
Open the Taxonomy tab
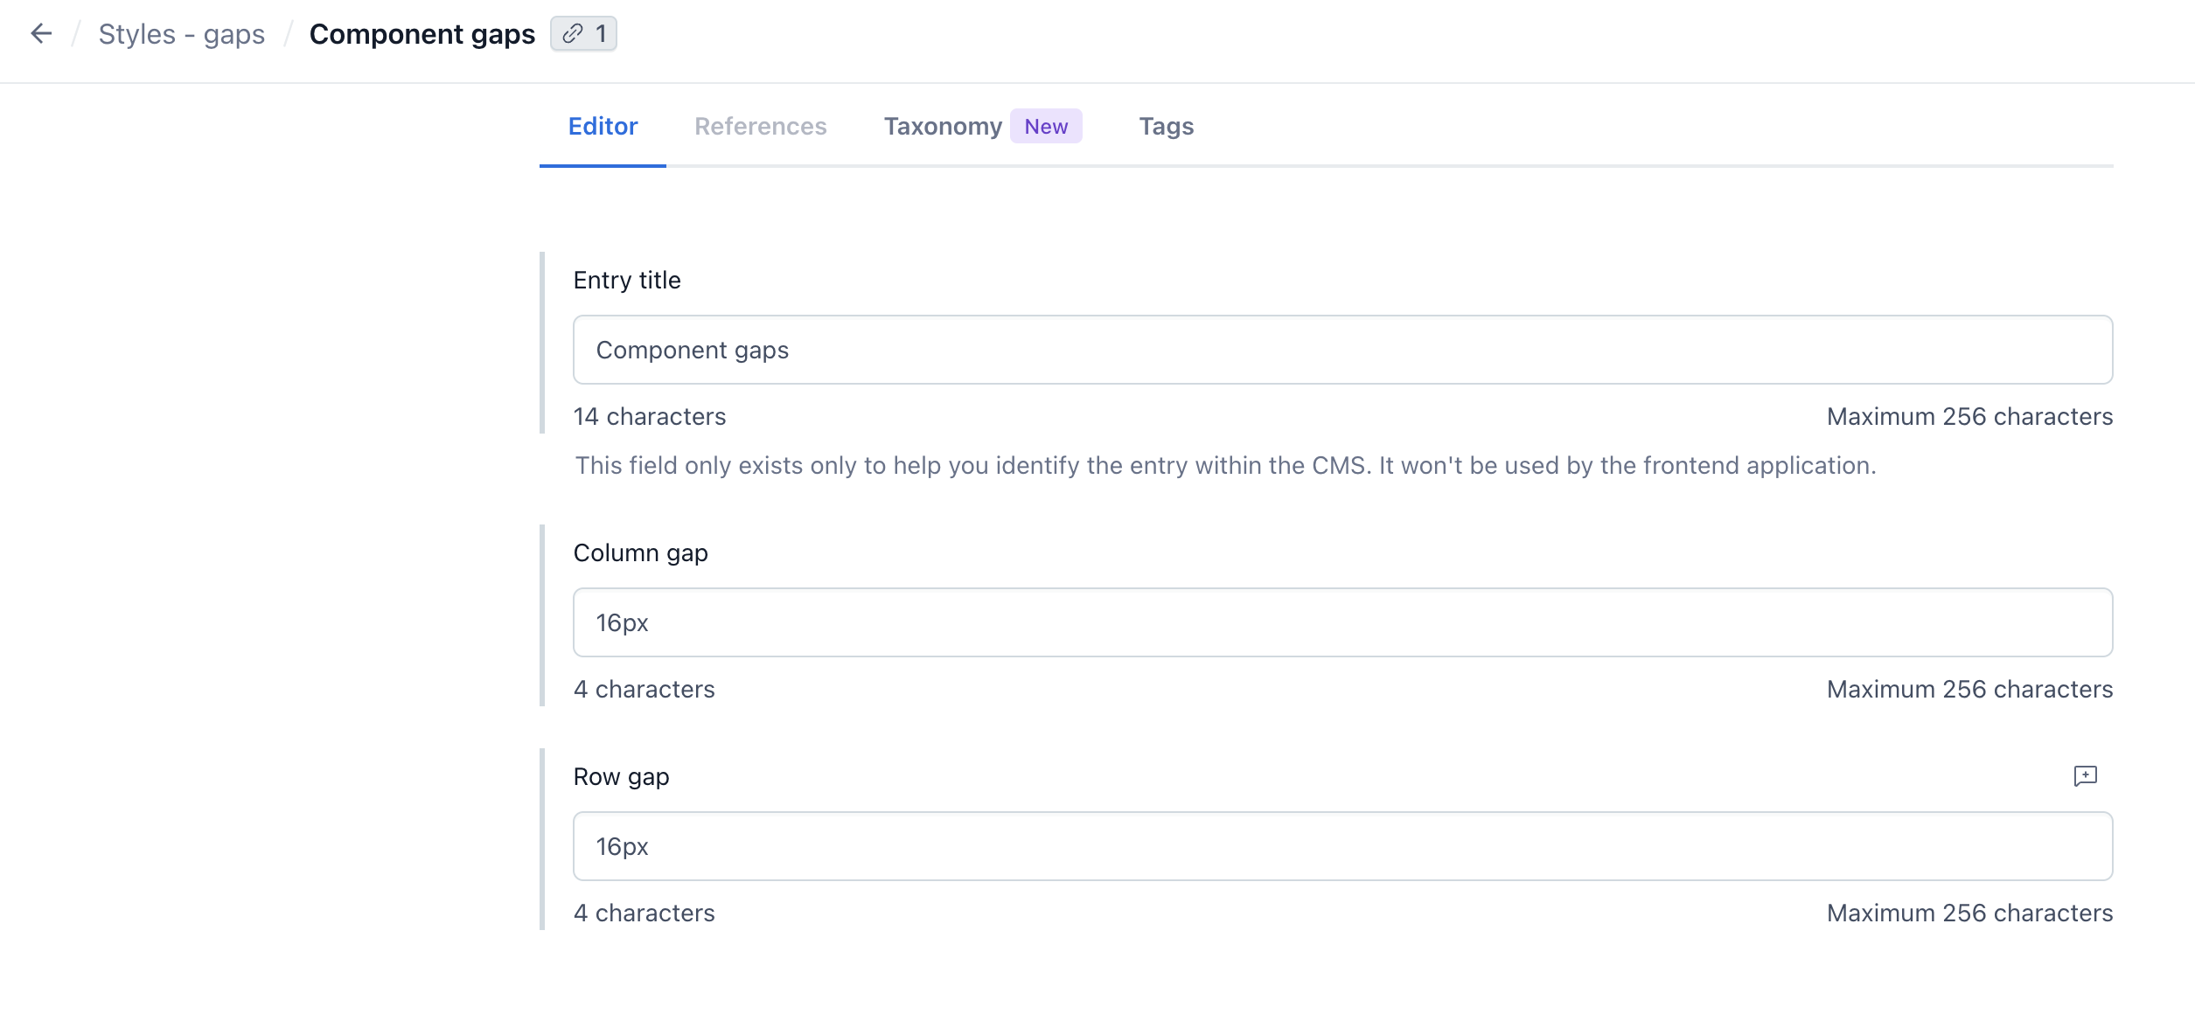(943, 126)
